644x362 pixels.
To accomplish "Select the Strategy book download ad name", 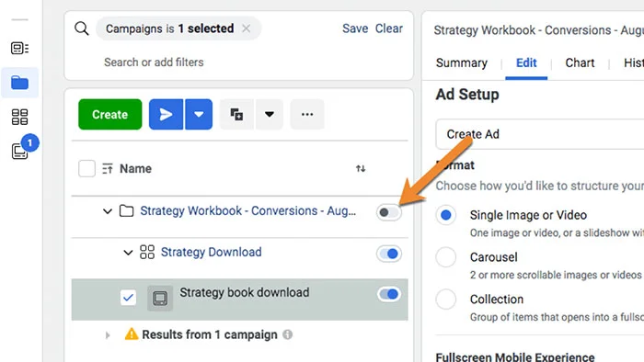I will 245,293.
